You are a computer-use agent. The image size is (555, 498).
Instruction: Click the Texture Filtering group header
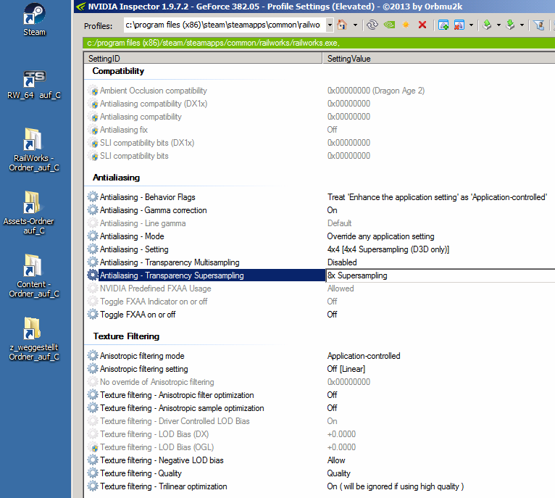coord(126,336)
